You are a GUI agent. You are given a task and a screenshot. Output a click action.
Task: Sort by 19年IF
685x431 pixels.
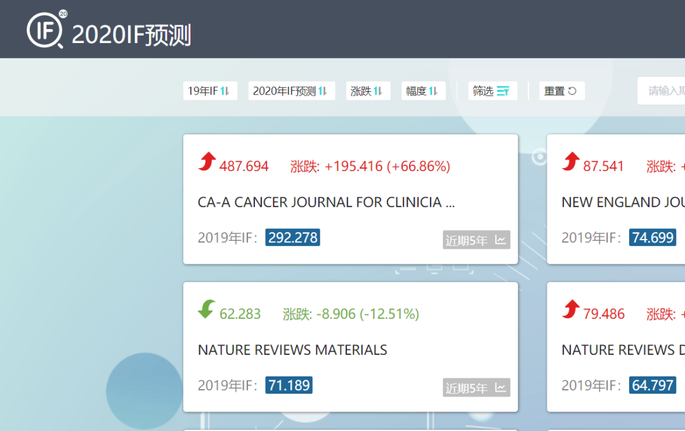210,91
